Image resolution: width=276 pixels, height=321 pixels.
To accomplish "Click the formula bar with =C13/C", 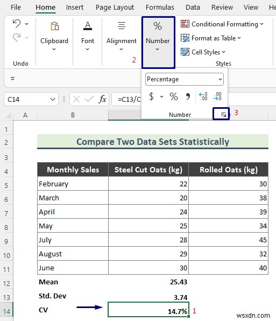I will (x=127, y=100).
